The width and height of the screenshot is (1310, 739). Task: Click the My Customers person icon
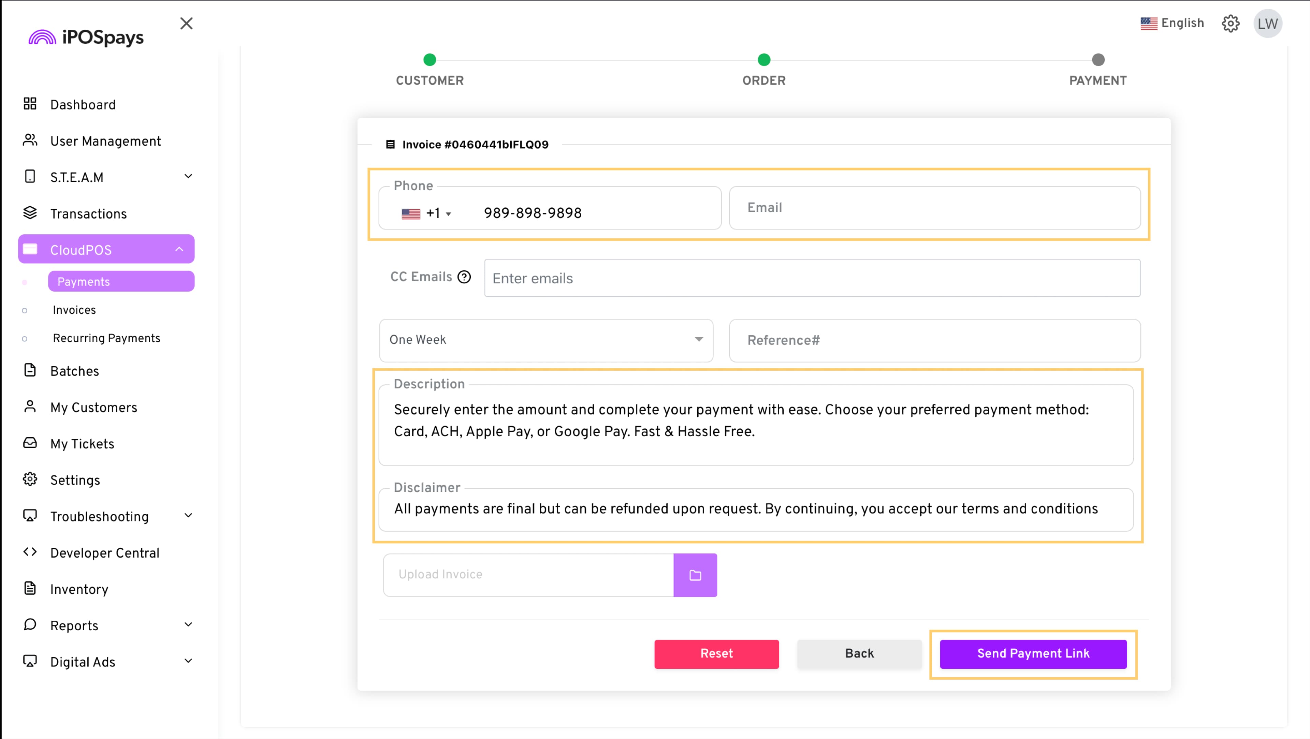pyautogui.click(x=30, y=407)
